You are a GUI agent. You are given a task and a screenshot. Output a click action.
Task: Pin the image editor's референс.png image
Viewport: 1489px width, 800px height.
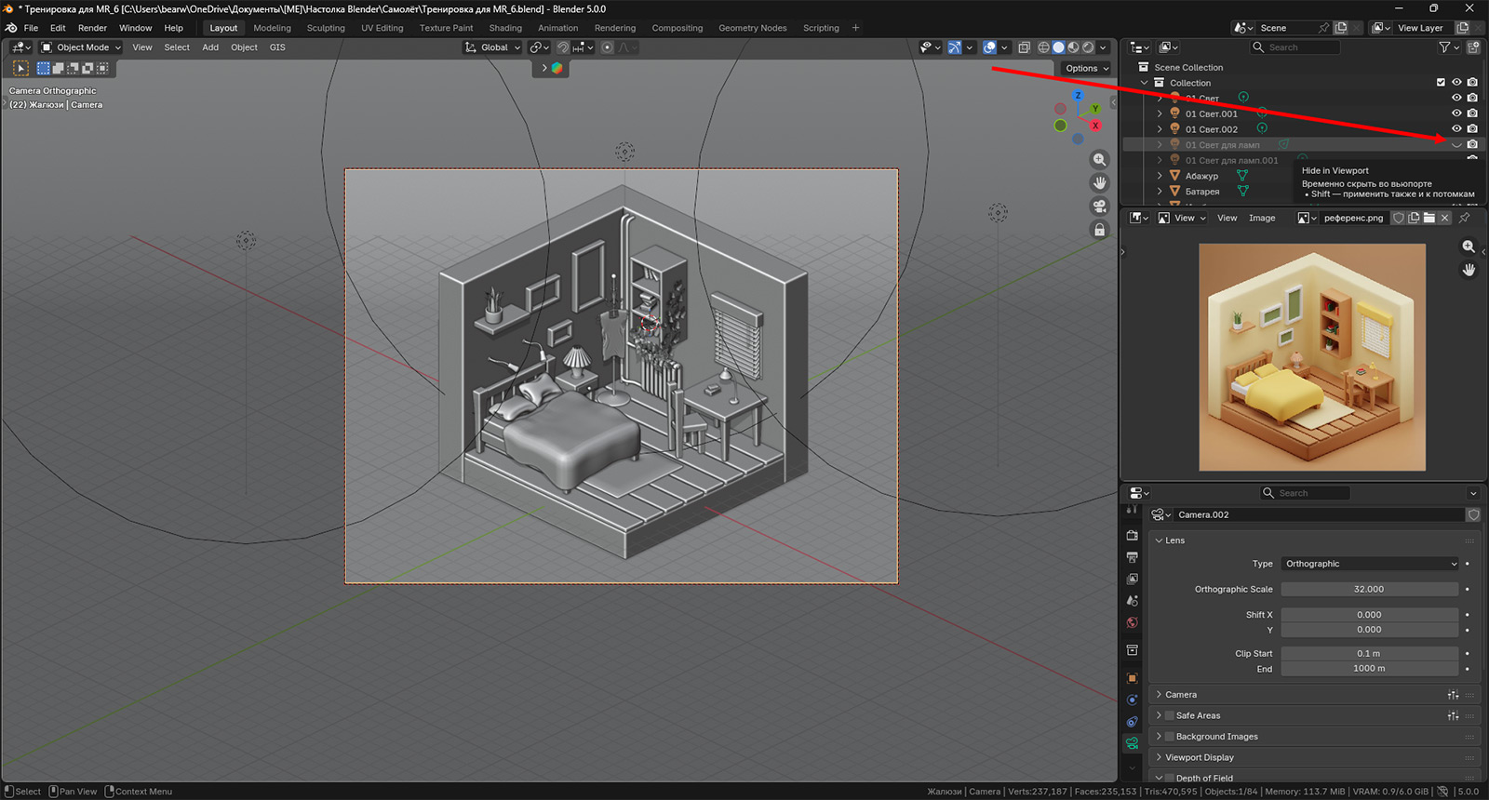coord(1464,218)
